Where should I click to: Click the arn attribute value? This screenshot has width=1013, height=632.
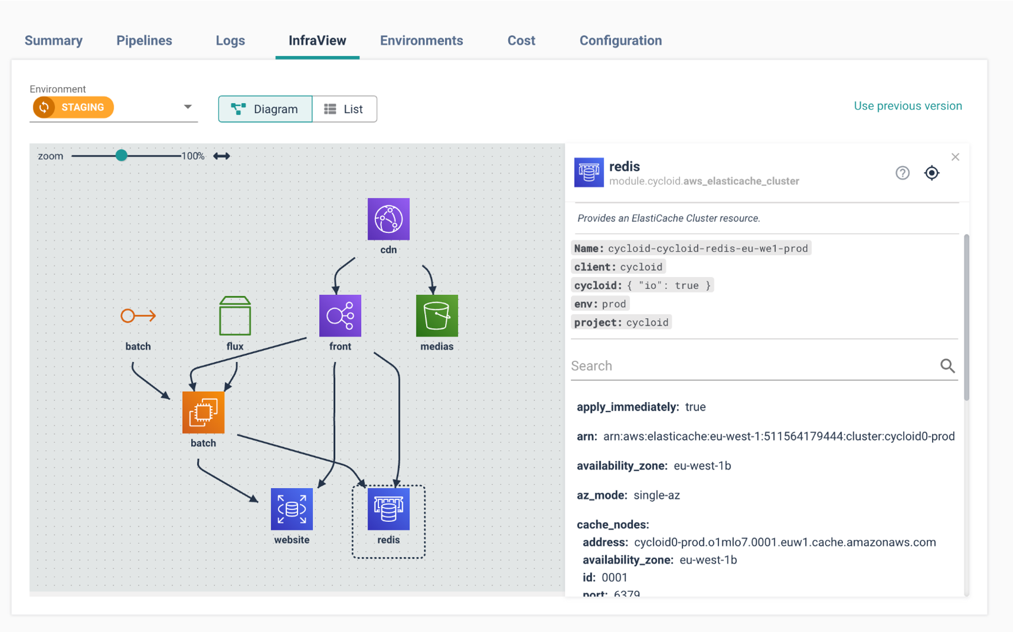point(779,436)
